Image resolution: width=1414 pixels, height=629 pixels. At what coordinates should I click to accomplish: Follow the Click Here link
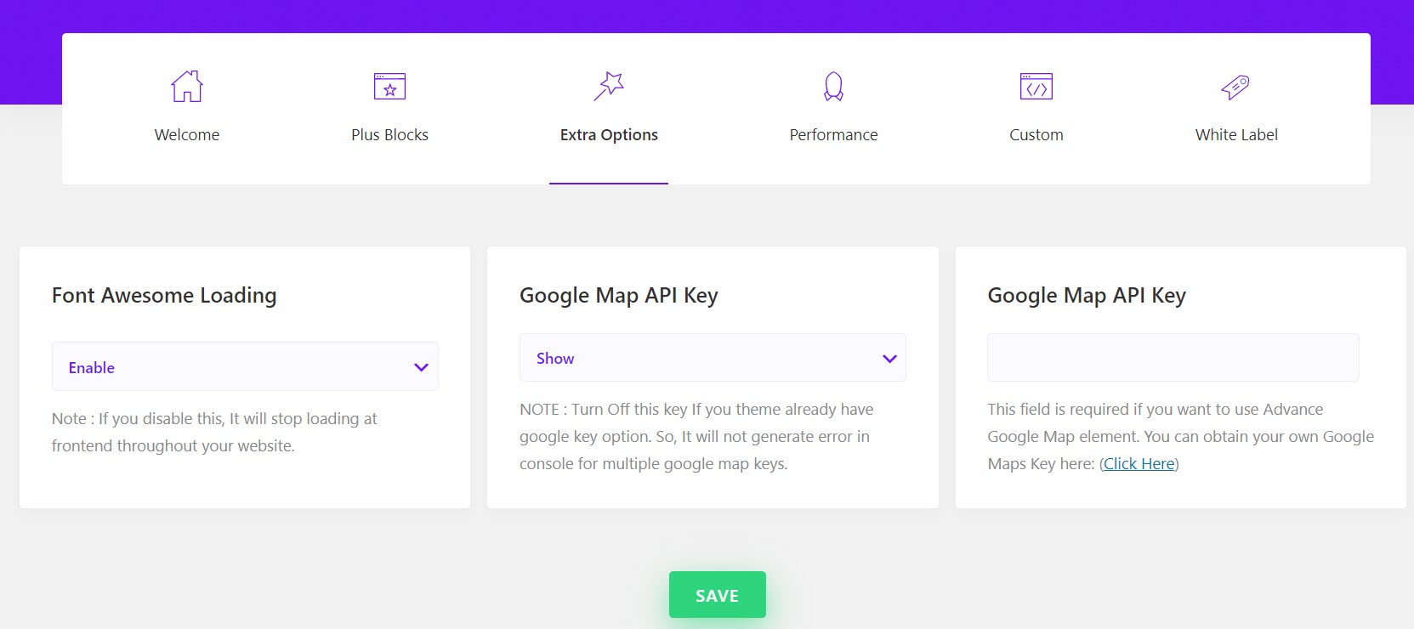1139,463
